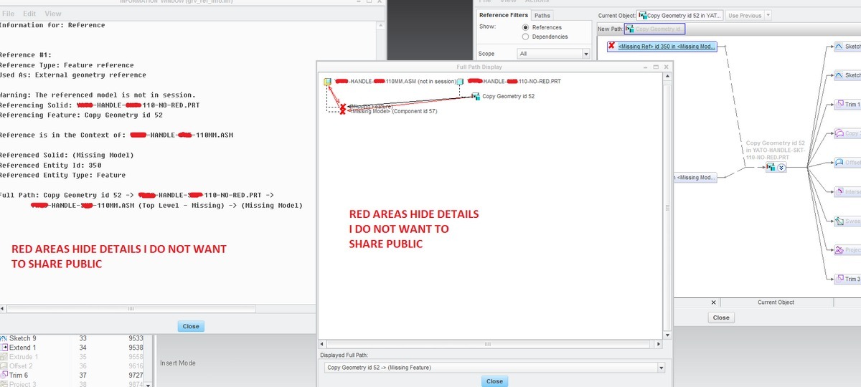861x387 pixels.
Task: Click Copy Geometry icon in graph center
Action: coord(771,167)
